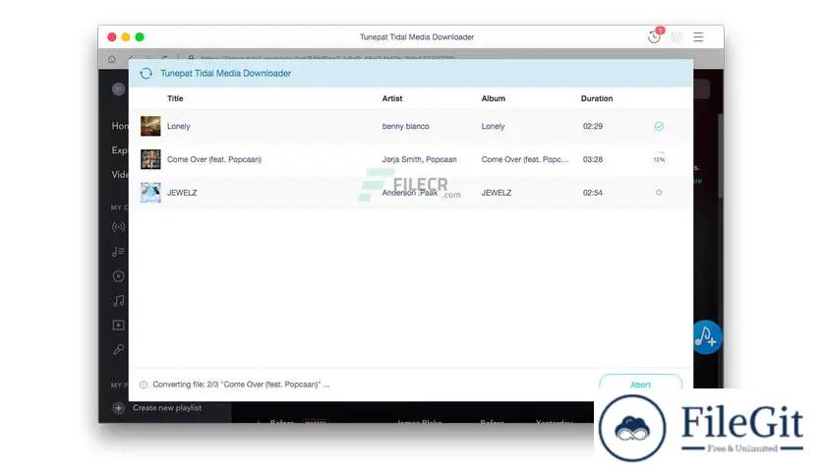The width and height of the screenshot is (822, 476).
Task: Click the pending status icon for JEWELZ
Action: (659, 193)
